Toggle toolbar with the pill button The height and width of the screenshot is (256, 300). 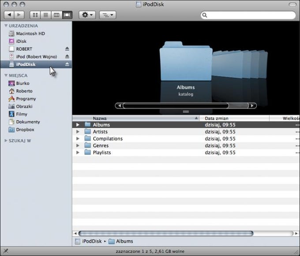292,4
